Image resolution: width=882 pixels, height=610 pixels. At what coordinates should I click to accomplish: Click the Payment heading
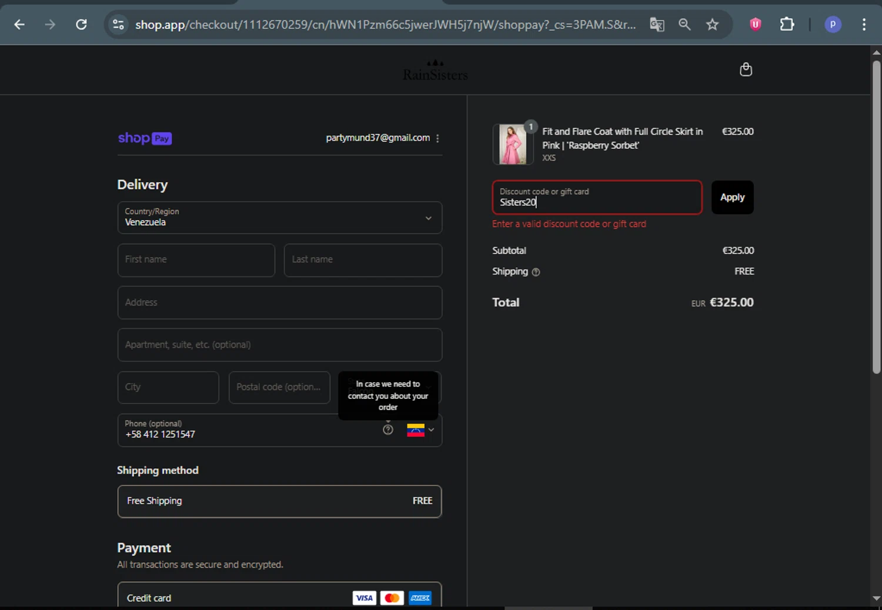(144, 548)
